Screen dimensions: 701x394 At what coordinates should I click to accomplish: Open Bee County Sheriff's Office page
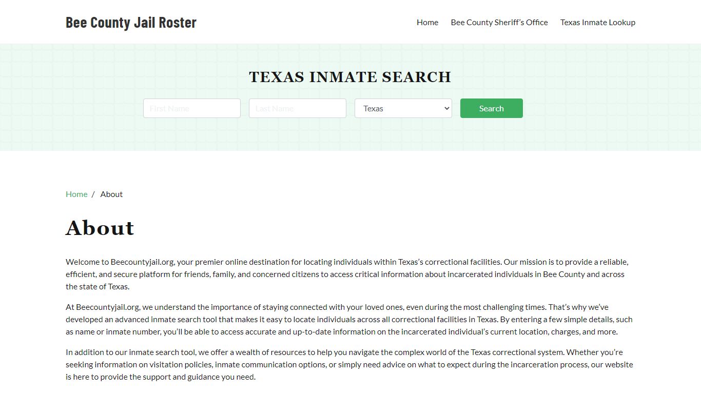pos(499,22)
